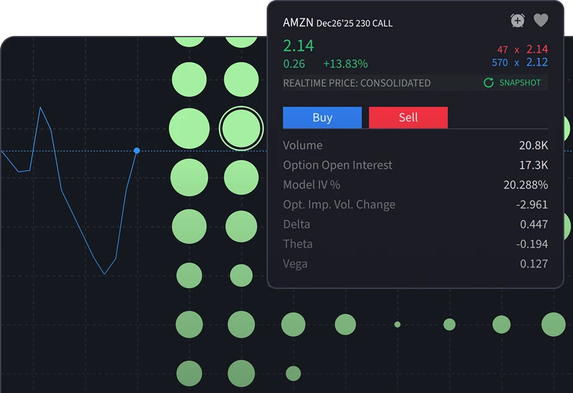Select the Option Open Interest row
573x393 pixels.
pos(415,166)
